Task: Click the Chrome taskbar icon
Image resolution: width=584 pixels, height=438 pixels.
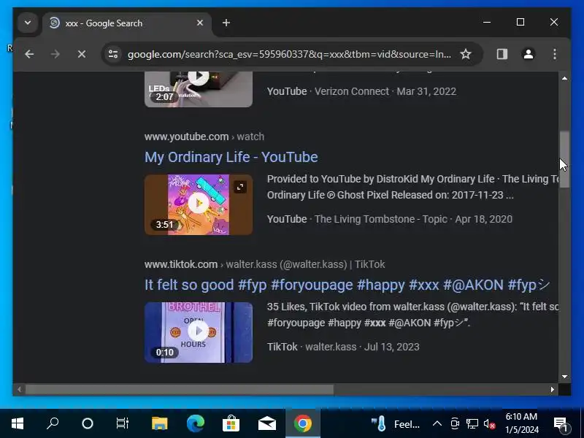Action: pyautogui.click(x=303, y=423)
